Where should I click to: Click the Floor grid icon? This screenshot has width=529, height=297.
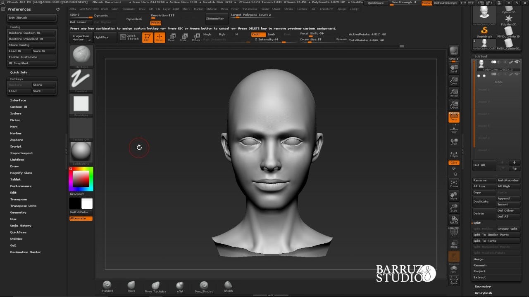point(454,130)
